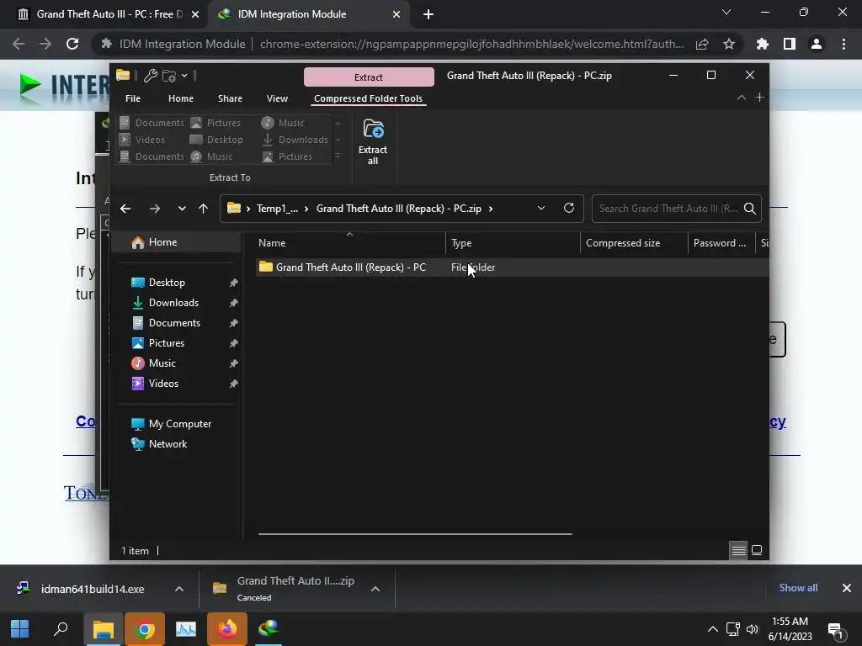The width and height of the screenshot is (862, 646).
Task: Switch to details view icon
Action: (x=738, y=550)
